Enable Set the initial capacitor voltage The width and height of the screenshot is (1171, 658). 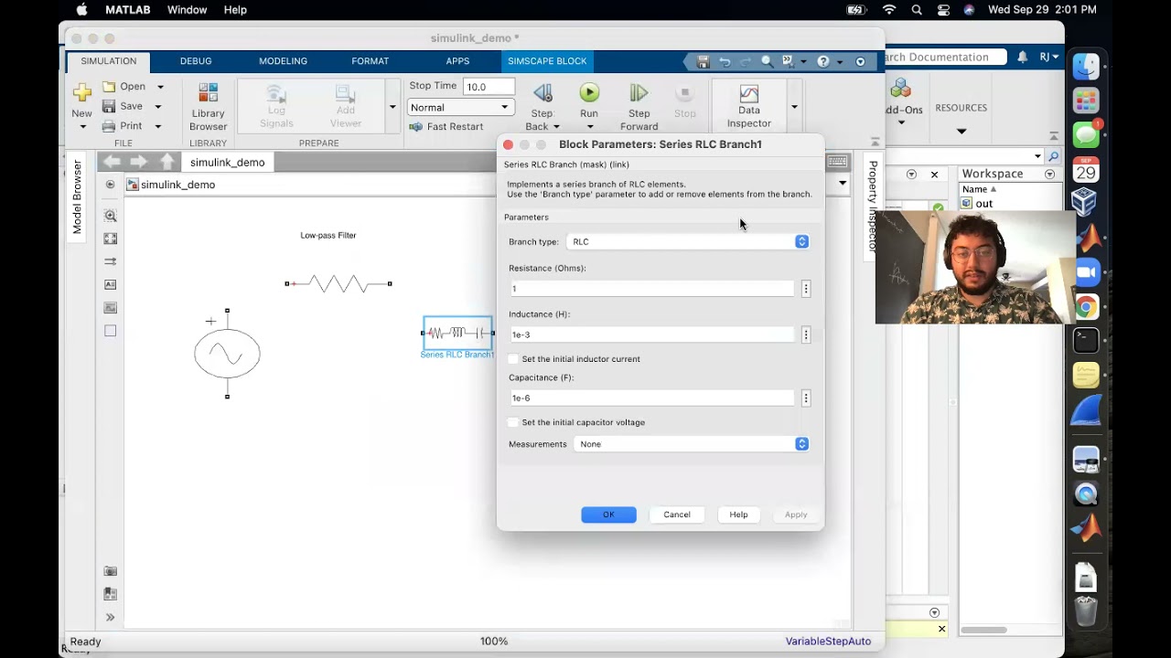click(x=513, y=422)
